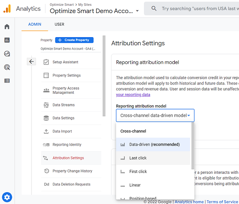The image size is (239, 204).
Task: Click the Google Analytics logo
Action: point(7,9)
